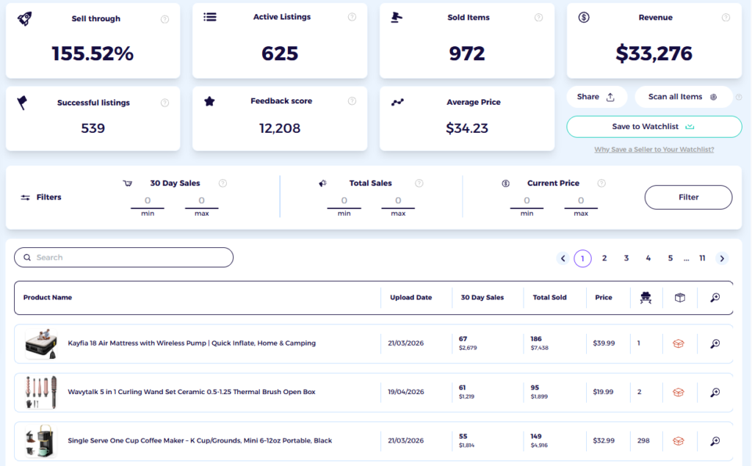Click Scan all Items button
This screenshot has height=466, width=752.
pyautogui.click(x=684, y=97)
